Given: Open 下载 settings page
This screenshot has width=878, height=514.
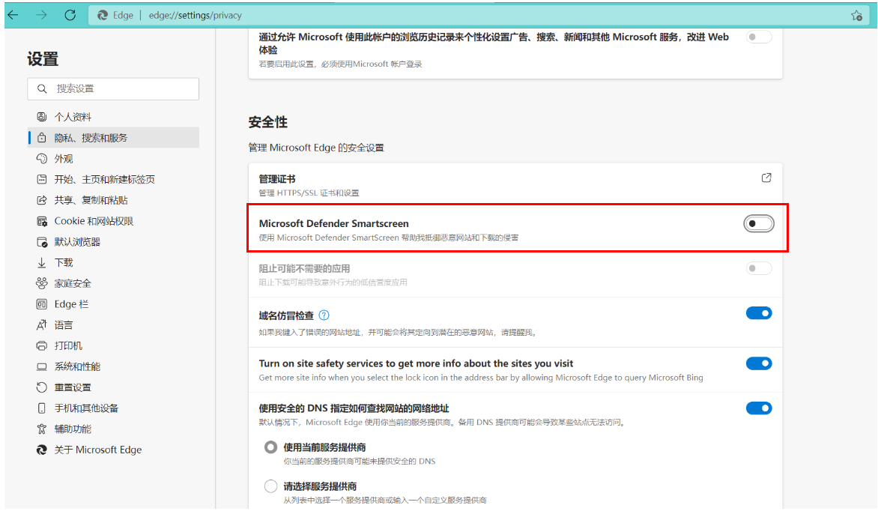Looking at the screenshot, I should [x=113, y=262].
